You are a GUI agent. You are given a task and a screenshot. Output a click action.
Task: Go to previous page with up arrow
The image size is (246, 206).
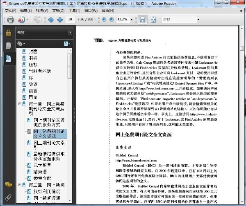click(x=51, y=20)
